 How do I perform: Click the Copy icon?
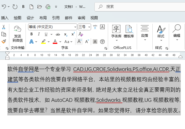click(x=4, y=34)
